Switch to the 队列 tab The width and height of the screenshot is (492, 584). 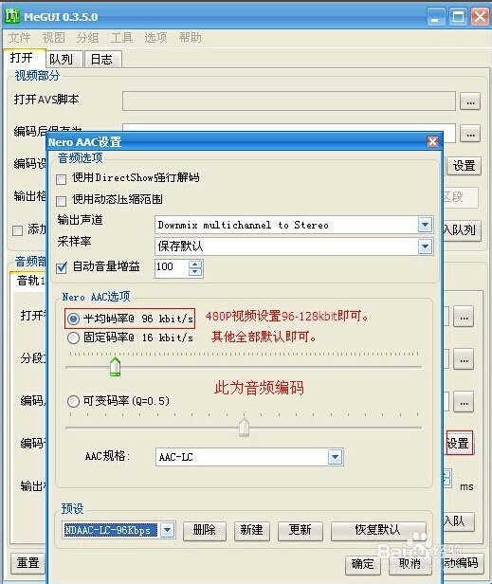point(63,59)
